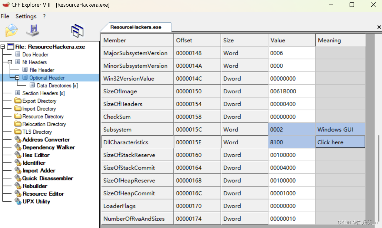The height and width of the screenshot is (228, 382).
Task: Open the ? help menu
Action: (x=44, y=16)
